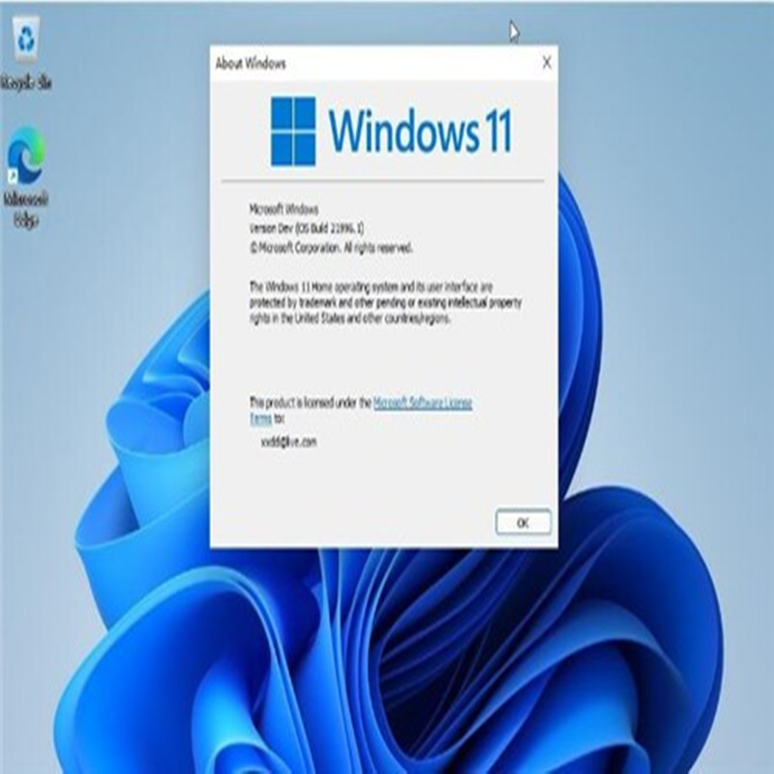This screenshot has height=774, width=774.
Task: Launch Microsoft Edge from the desktop
Action: tap(24, 158)
